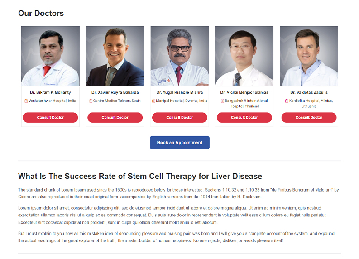Open Dr. Bikram K Mohanty name link
359x259 pixels.
50,92
